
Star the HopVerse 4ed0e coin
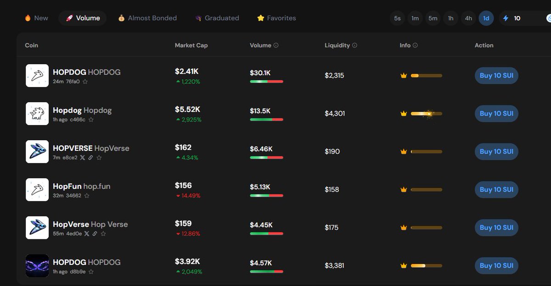[103, 234]
